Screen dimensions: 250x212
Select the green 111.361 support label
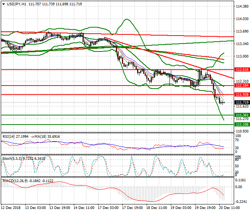pos(242,115)
